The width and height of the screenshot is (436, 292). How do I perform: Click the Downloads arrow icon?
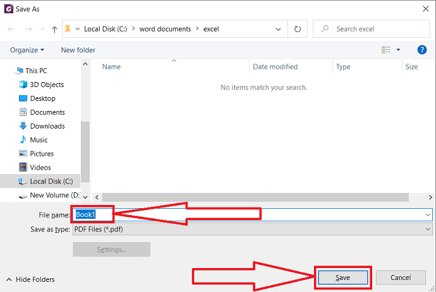point(23,126)
